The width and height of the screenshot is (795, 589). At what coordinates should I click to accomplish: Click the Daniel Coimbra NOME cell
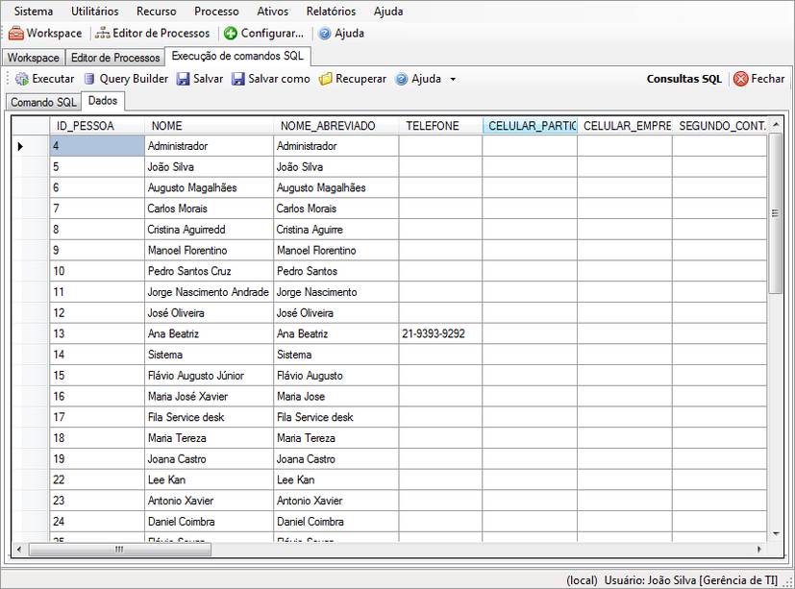(209, 521)
